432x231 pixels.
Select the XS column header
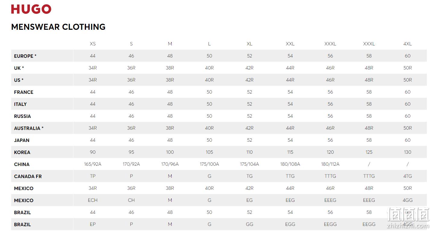(93, 44)
